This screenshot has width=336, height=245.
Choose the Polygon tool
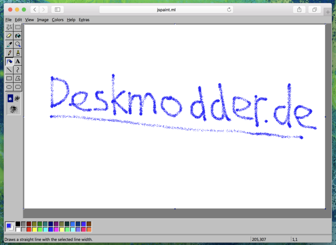(x=18, y=78)
